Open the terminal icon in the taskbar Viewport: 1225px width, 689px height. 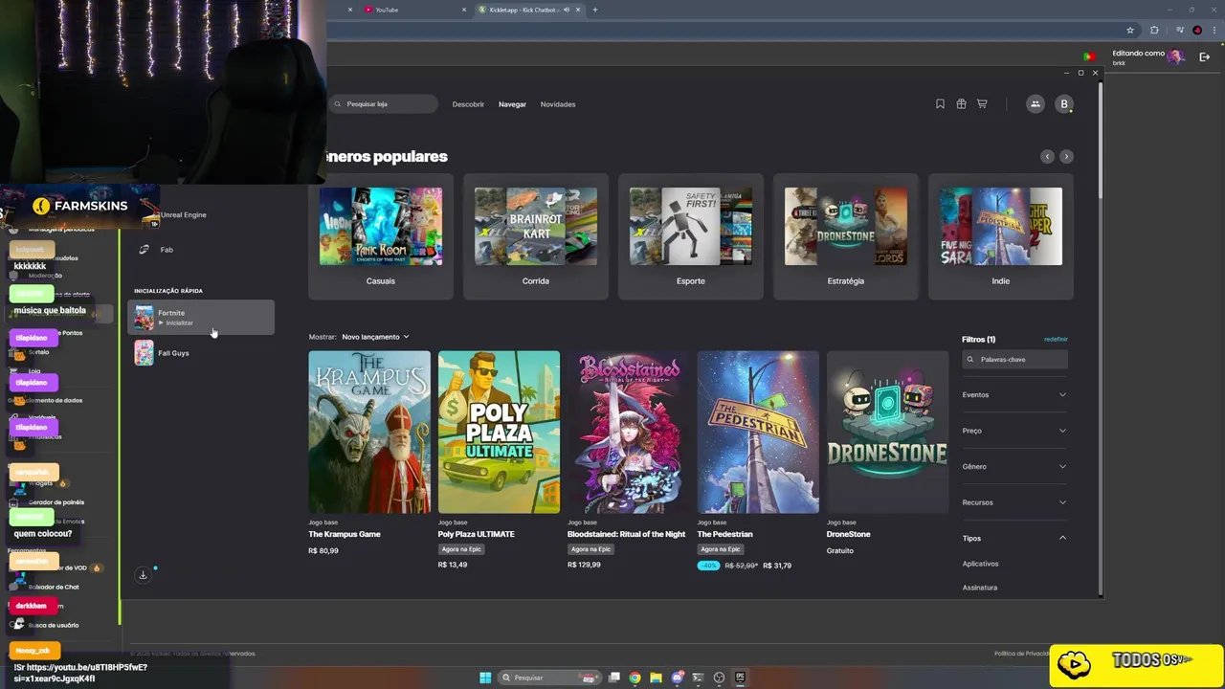[x=698, y=678]
